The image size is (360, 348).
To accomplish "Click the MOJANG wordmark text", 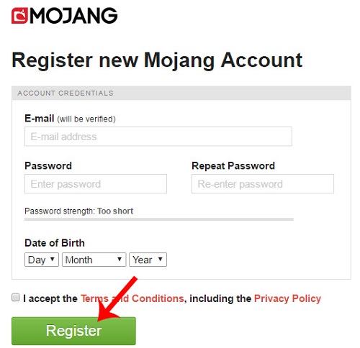I will pyautogui.click(x=73, y=16).
